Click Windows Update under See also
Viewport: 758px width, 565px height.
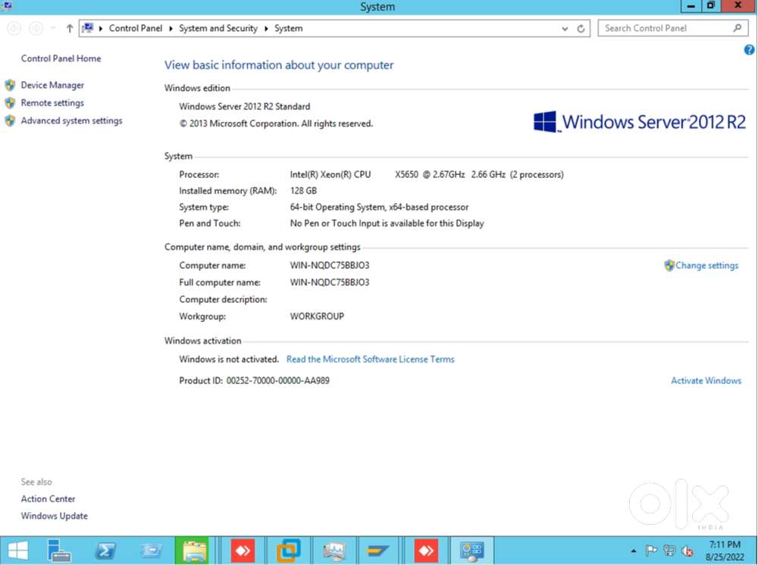click(x=54, y=515)
